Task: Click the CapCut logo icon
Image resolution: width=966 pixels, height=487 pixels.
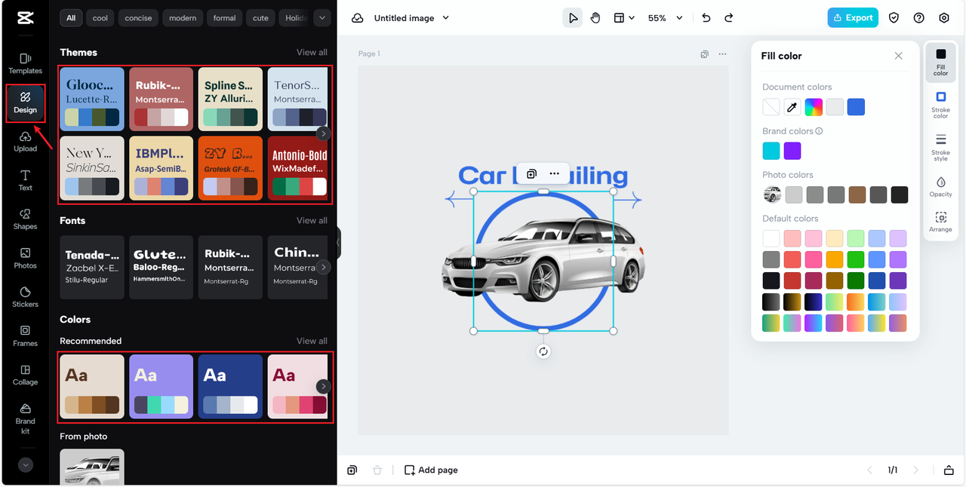Action: coord(25,18)
